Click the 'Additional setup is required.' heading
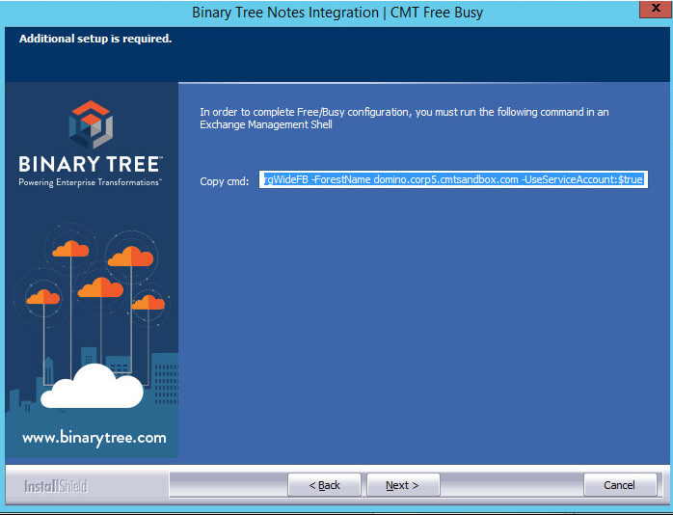This screenshot has width=673, height=515. [95, 39]
